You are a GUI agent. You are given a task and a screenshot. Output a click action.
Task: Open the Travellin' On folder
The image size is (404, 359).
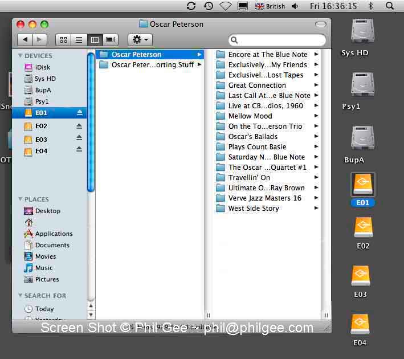pyautogui.click(x=267, y=178)
